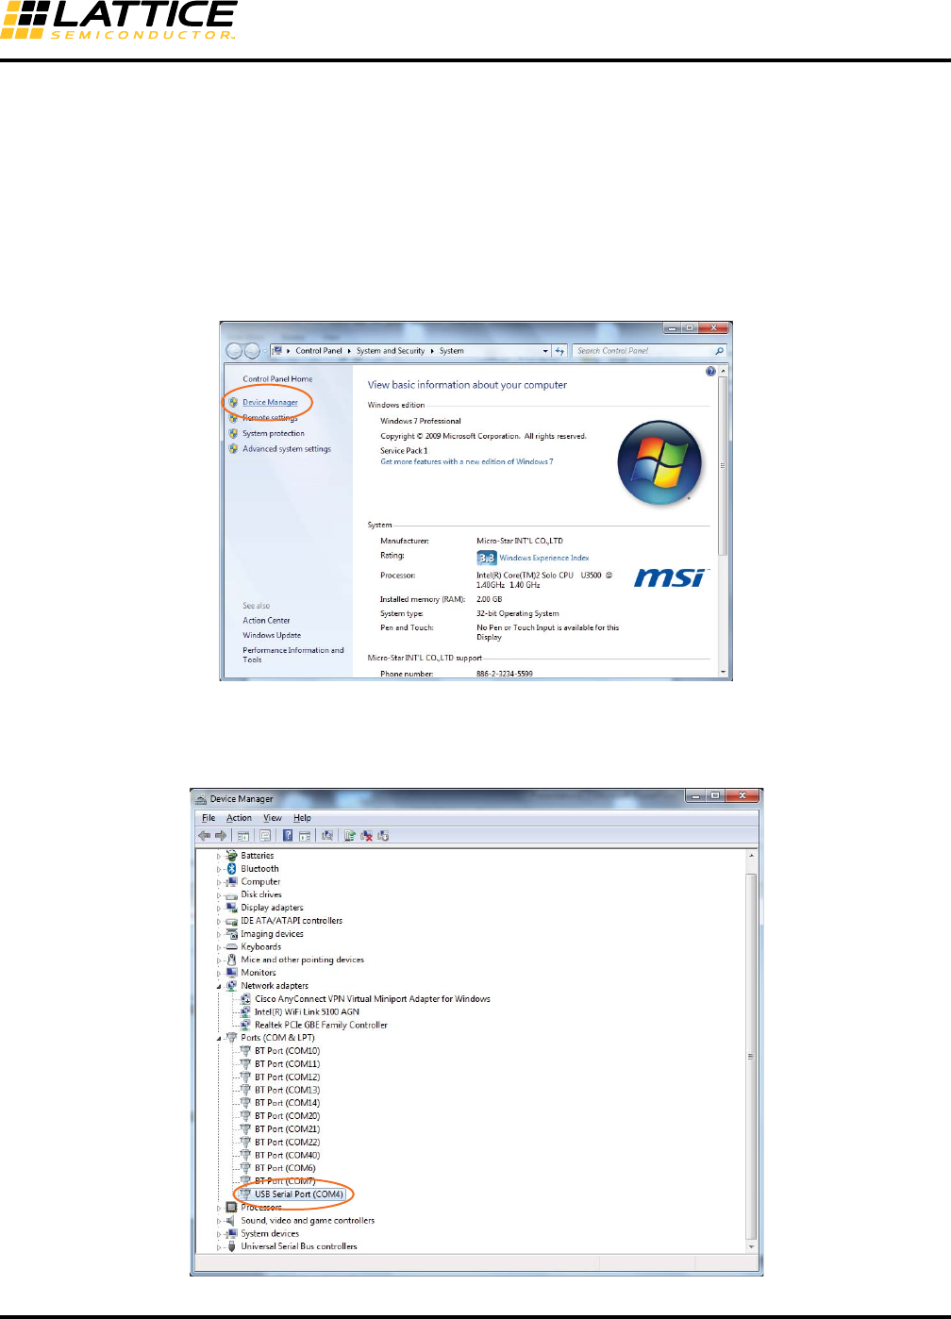Collapse the Ports (COM & LPT) node
The image size is (951, 1319).
219,1038
